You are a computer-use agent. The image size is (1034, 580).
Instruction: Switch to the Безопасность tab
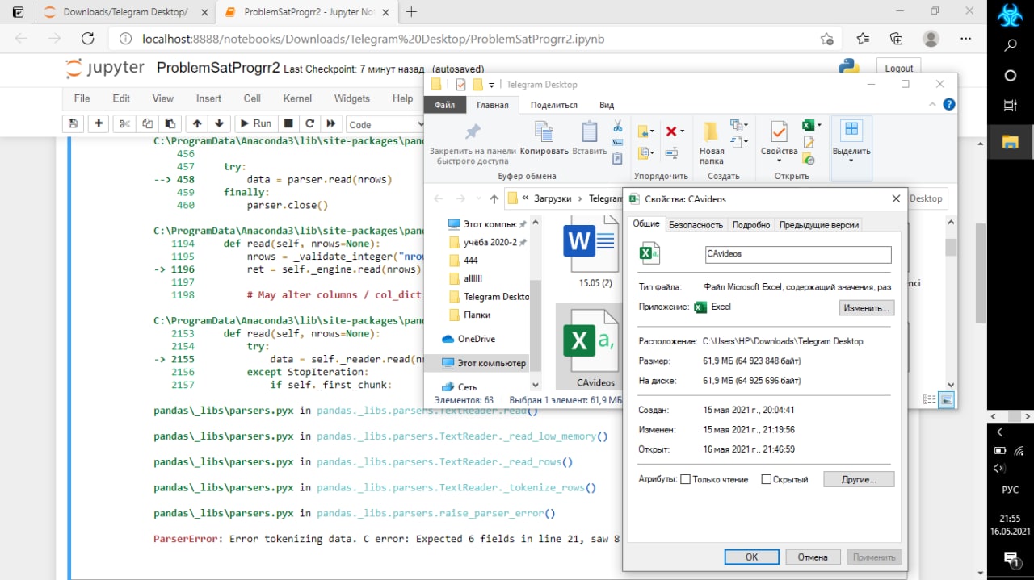[x=696, y=225]
